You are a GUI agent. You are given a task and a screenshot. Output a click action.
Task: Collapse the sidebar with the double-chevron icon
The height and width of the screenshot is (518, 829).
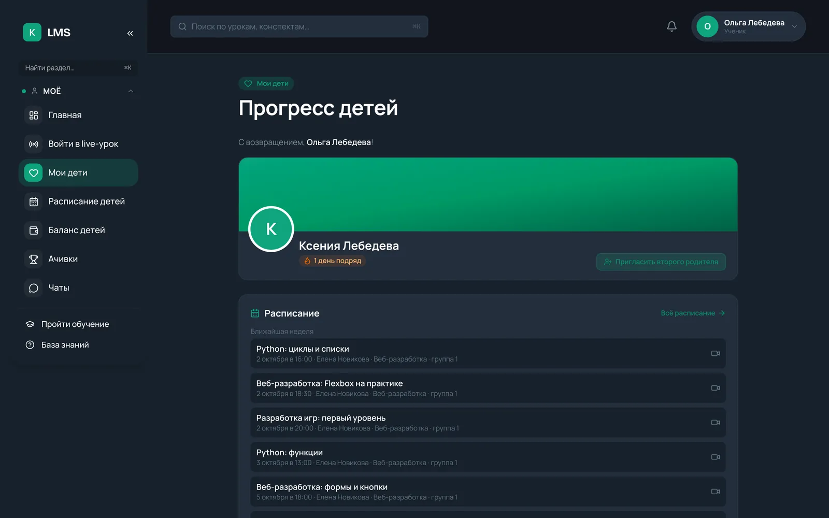coord(130,33)
